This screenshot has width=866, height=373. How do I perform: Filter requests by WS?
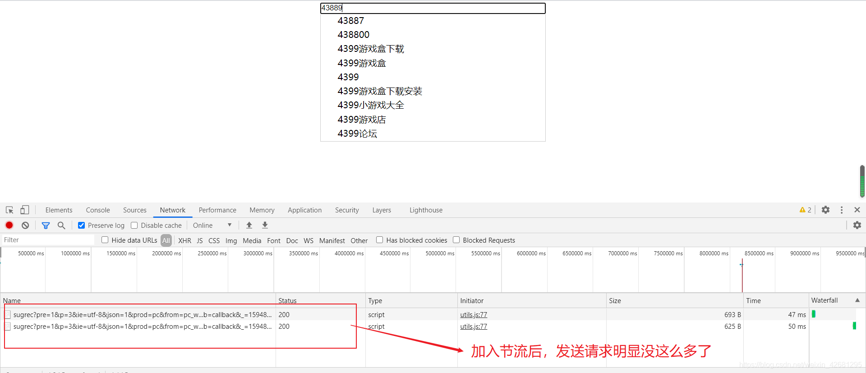point(309,240)
